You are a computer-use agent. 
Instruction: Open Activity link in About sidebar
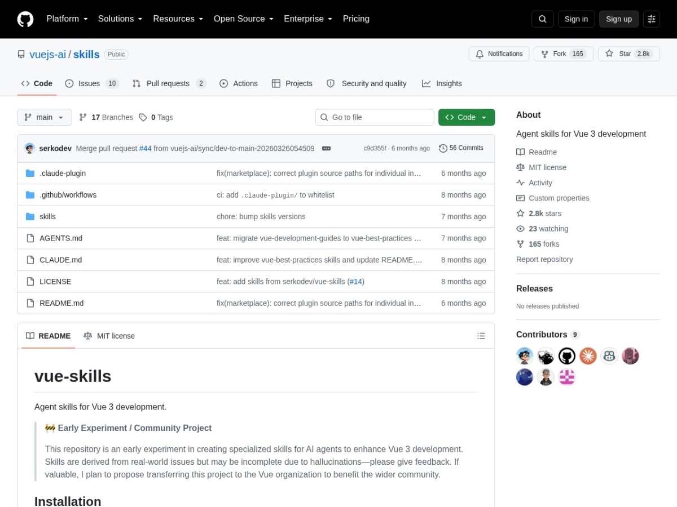(534, 183)
